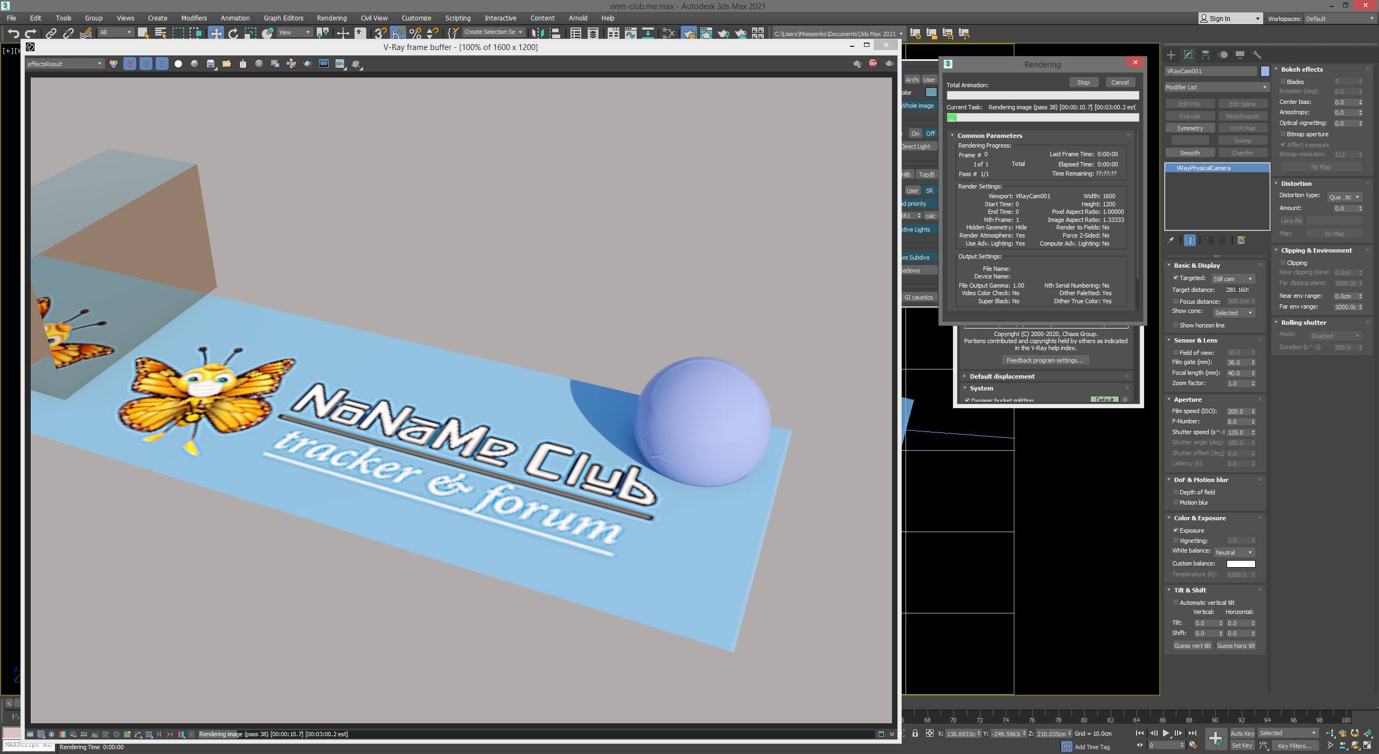This screenshot has width=1379, height=754.
Task: Collapse the Common Parameters rollout
Action: pyautogui.click(x=989, y=136)
